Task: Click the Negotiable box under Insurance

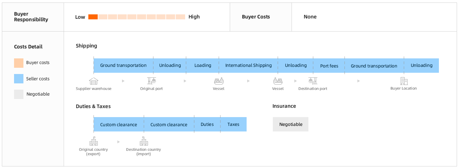Action: coord(291,124)
